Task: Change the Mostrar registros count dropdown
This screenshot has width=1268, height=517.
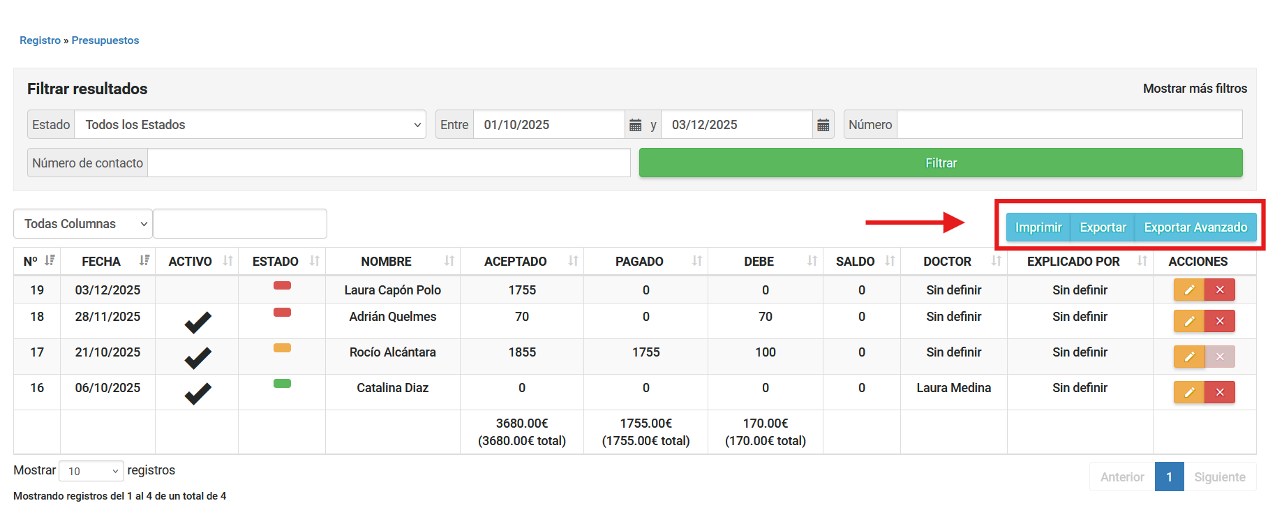Action: pyautogui.click(x=91, y=472)
